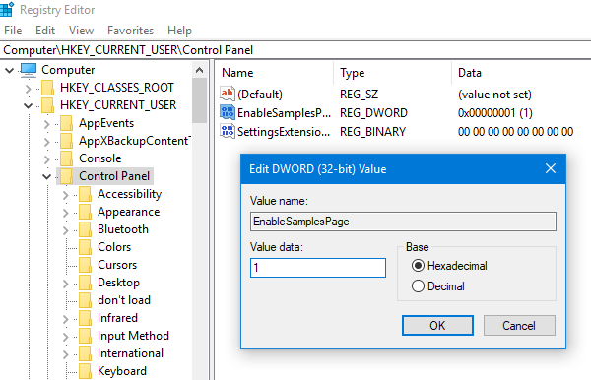Expand the Desktop key arrow
Image resolution: width=591 pixels, height=380 pixels.
pos(66,284)
